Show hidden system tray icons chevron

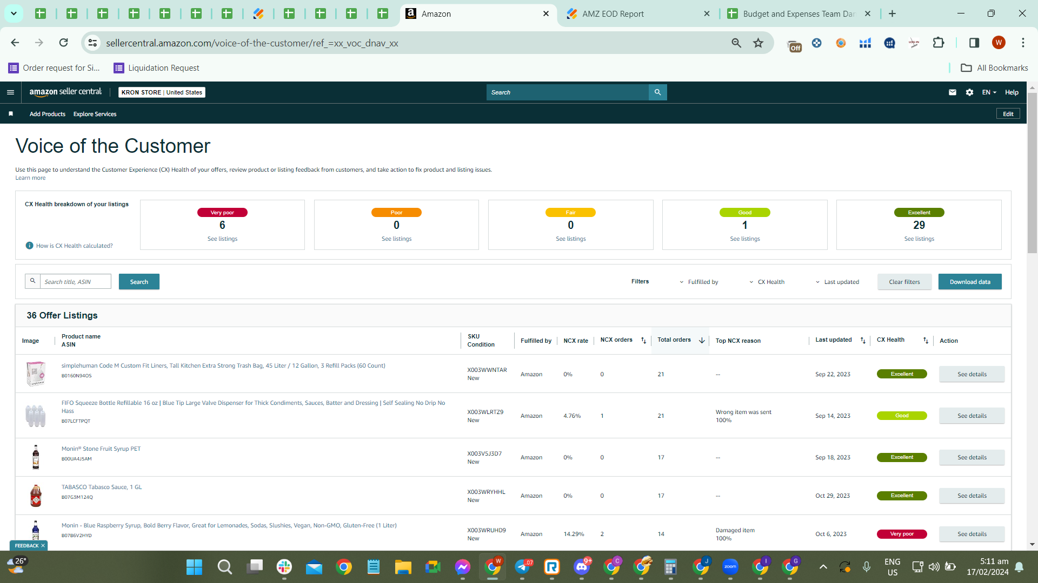coord(823,567)
